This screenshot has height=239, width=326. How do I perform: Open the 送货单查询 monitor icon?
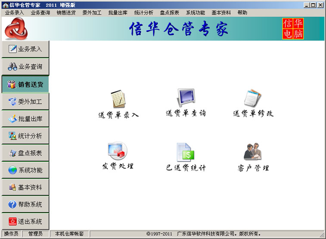click(x=186, y=97)
